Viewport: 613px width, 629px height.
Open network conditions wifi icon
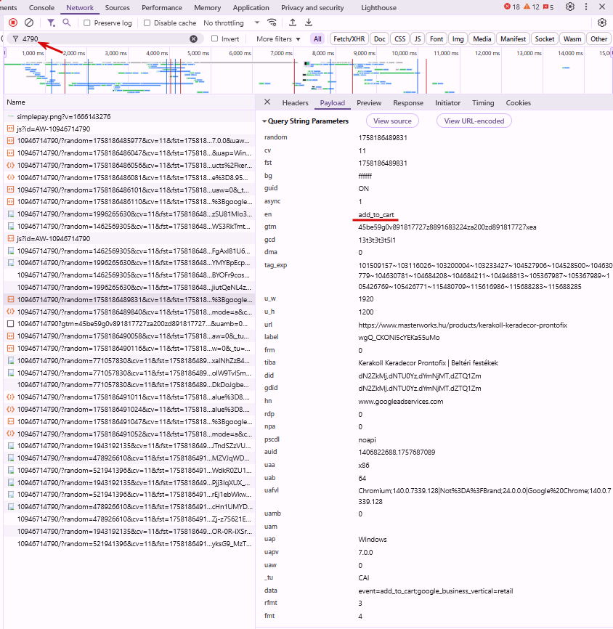272,23
